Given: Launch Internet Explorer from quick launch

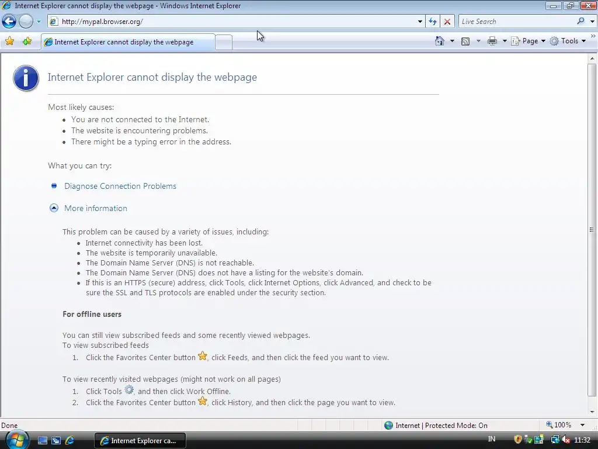Looking at the screenshot, I should click(70, 441).
